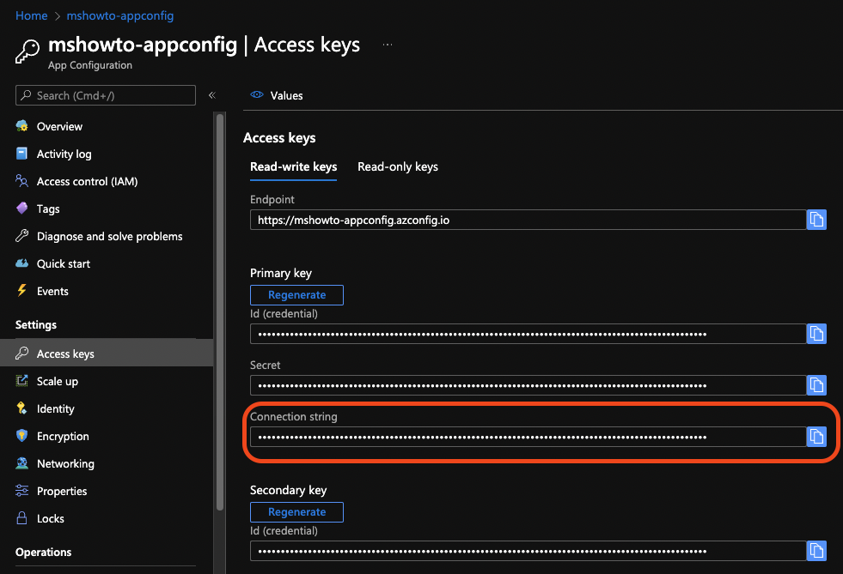Toggle Values visibility with the eye icon
Image resolution: width=843 pixels, height=574 pixels.
(x=257, y=94)
